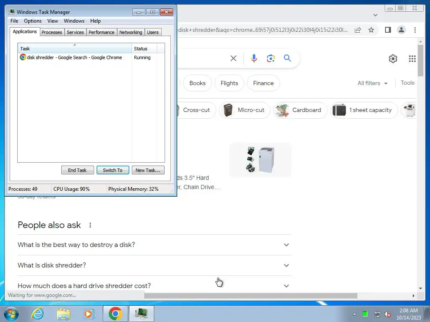This screenshot has width=430, height=322.
Task: Select Task Manager taskbar button
Action: click(x=141, y=314)
